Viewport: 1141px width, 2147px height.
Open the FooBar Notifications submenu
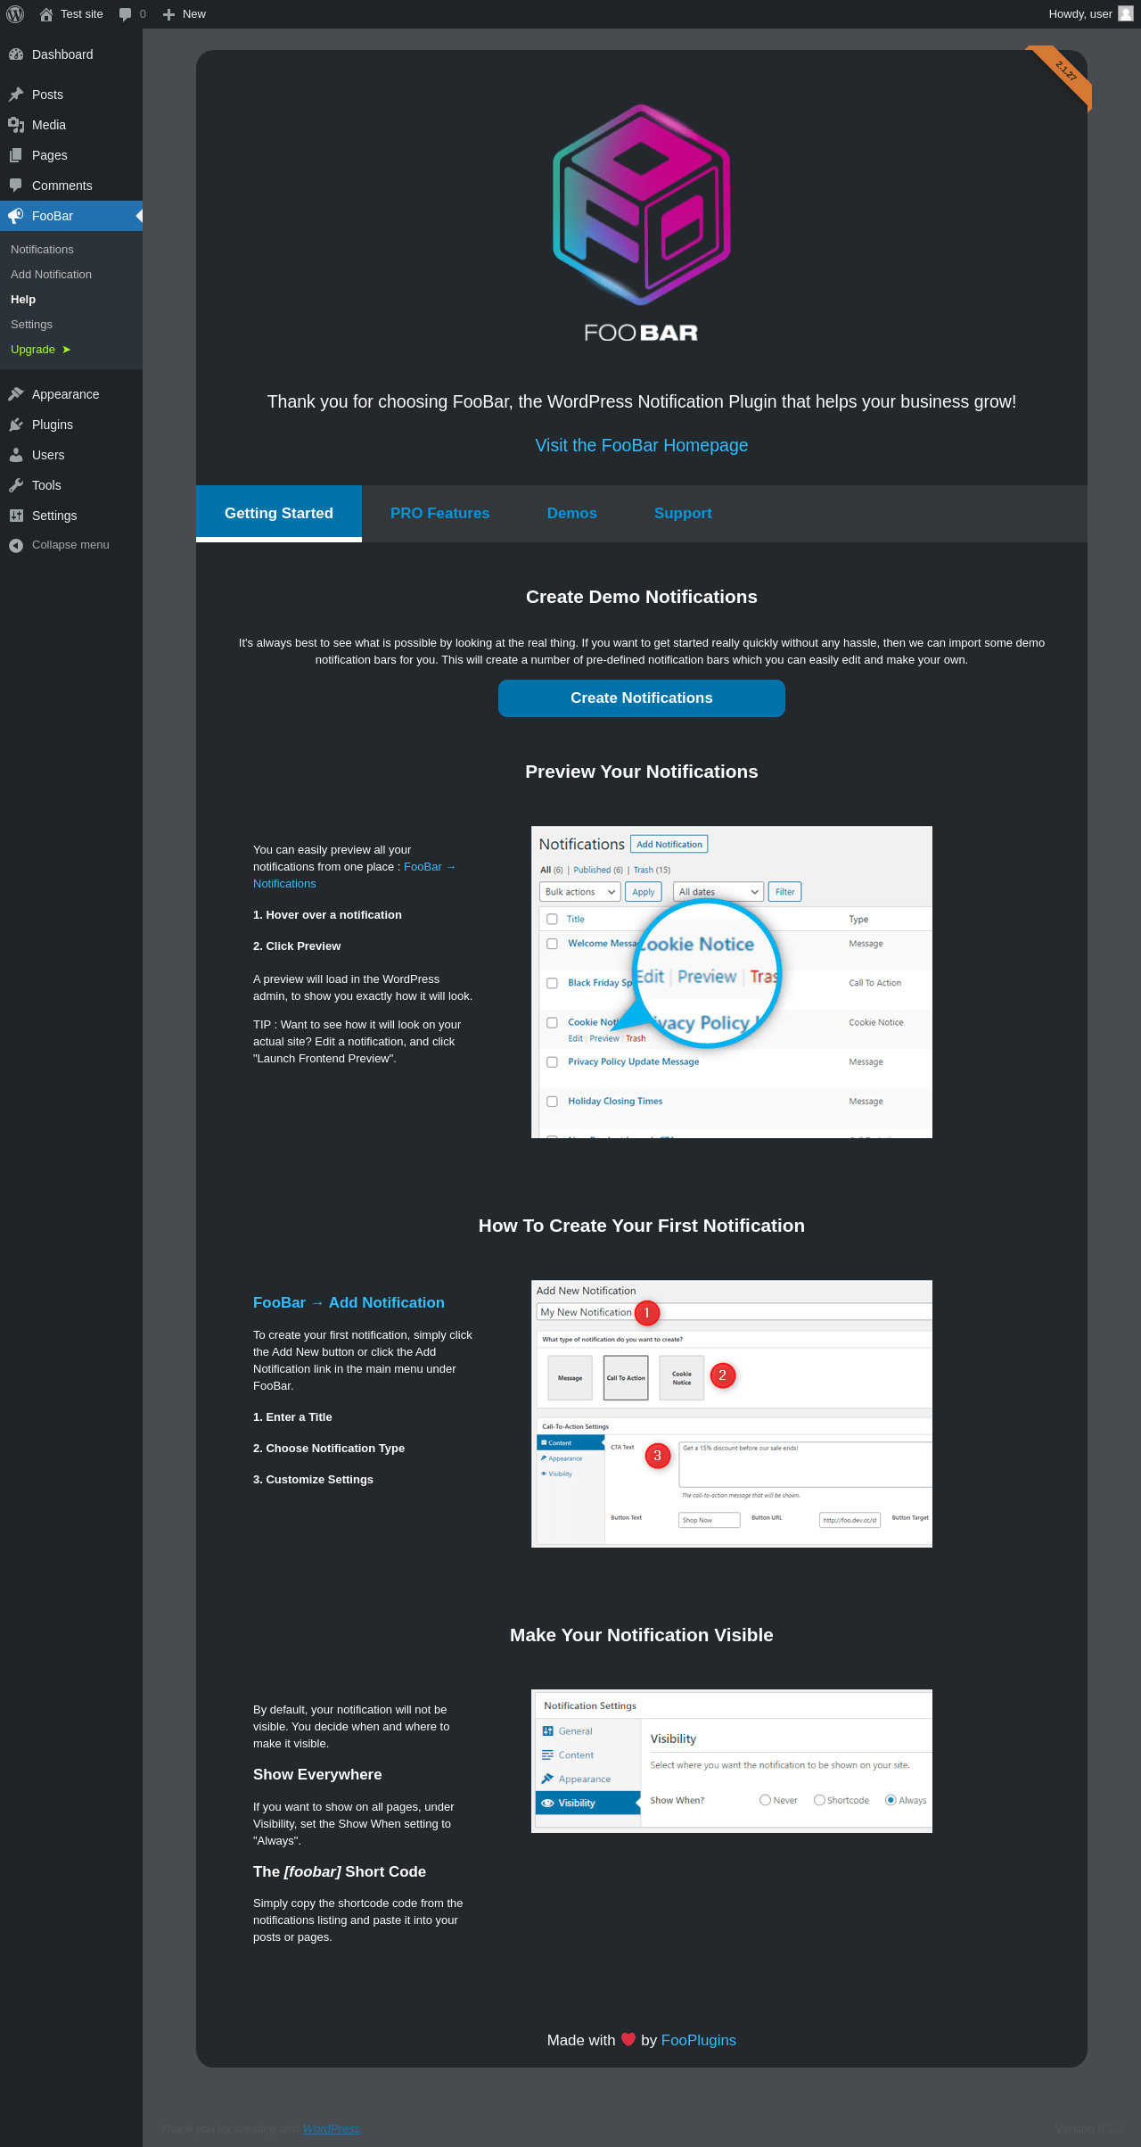point(42,250)
